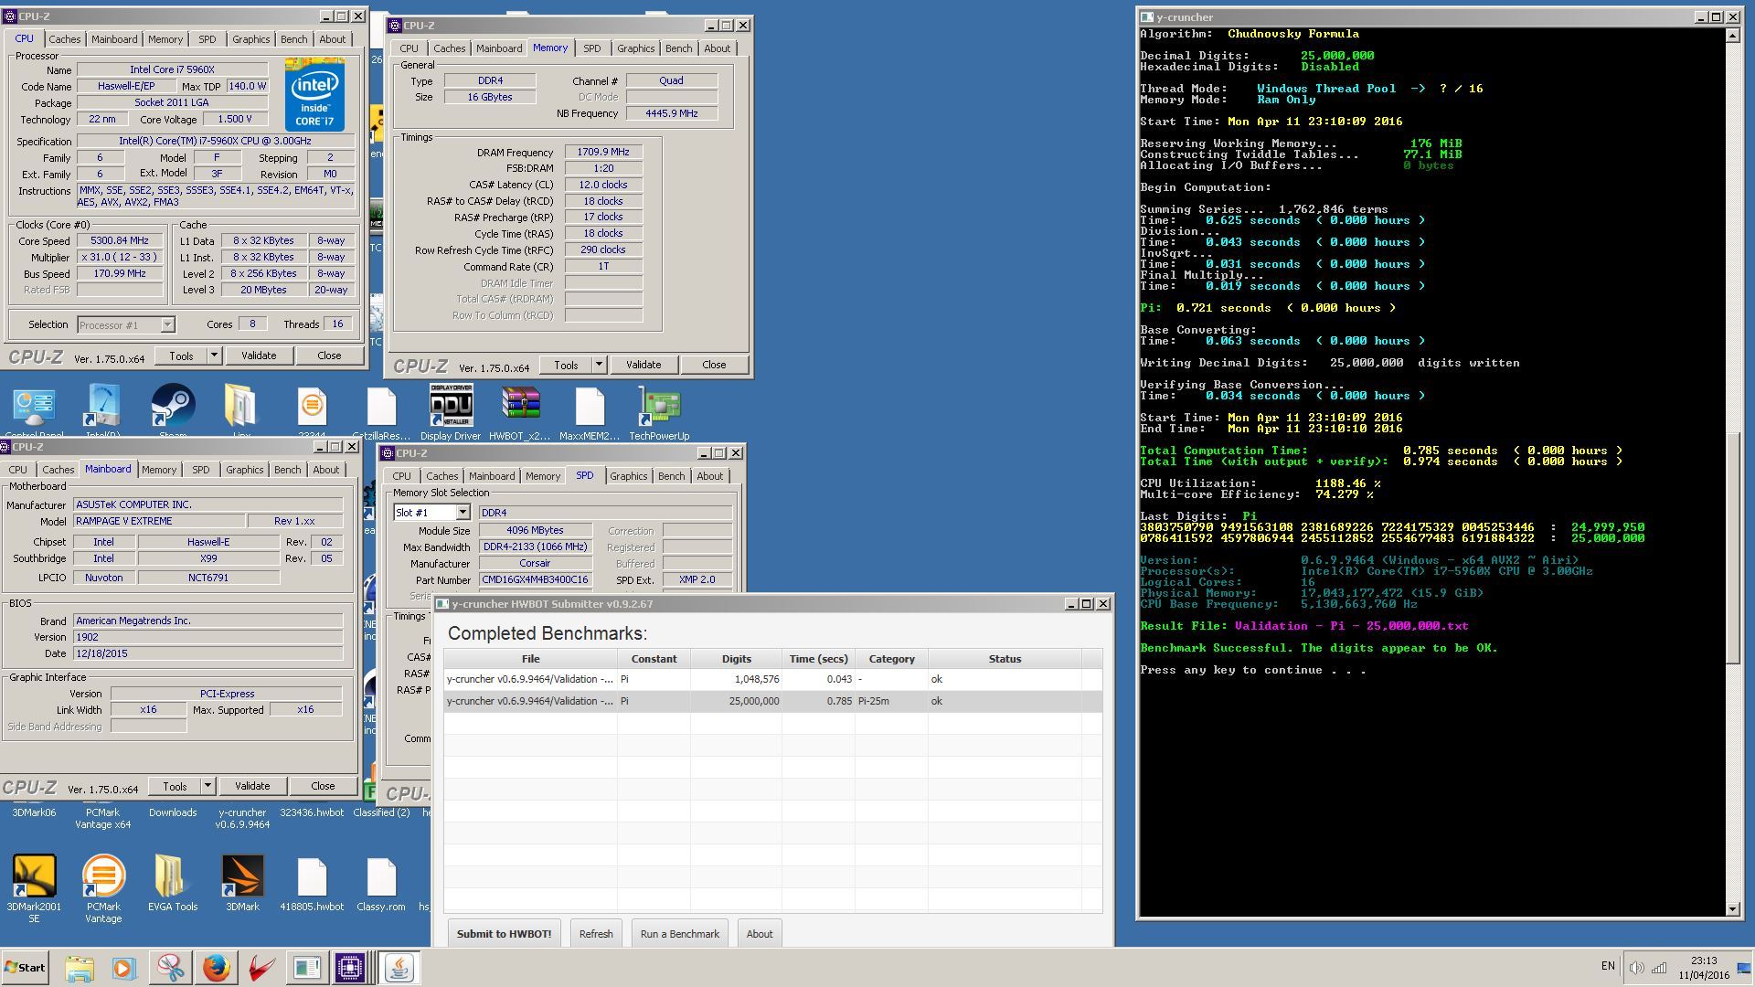This screenshot has width=1755, height=987.
Task: Expand the Tools dropdown arrow in CPU tab window
Action: pos(214,356)
